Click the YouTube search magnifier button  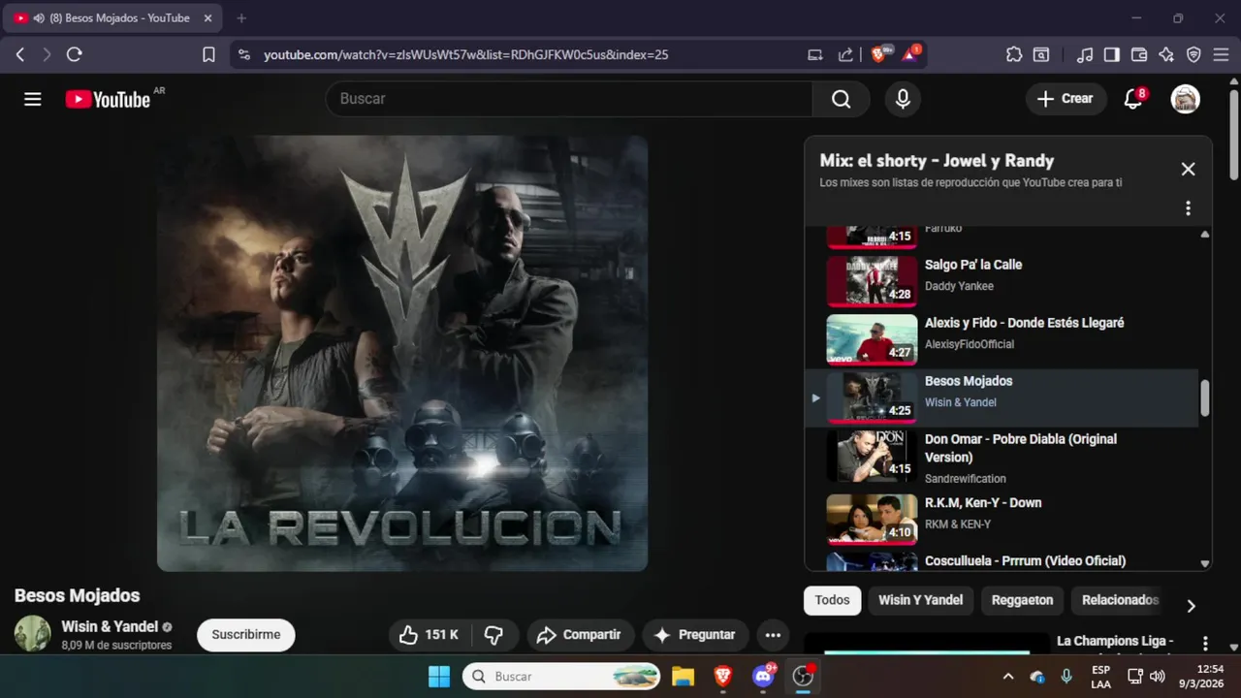pos(841,99)
